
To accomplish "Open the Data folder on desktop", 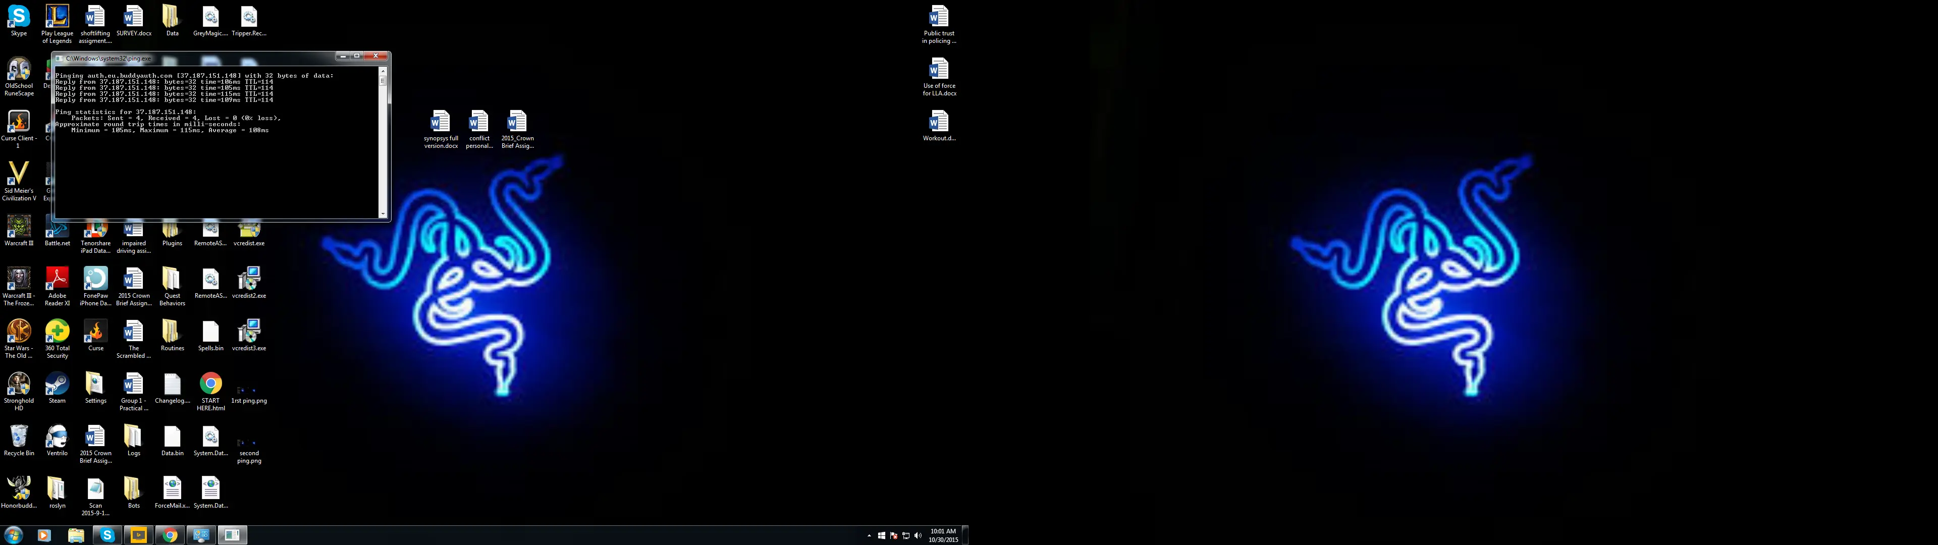I will (x=172, y=20).
